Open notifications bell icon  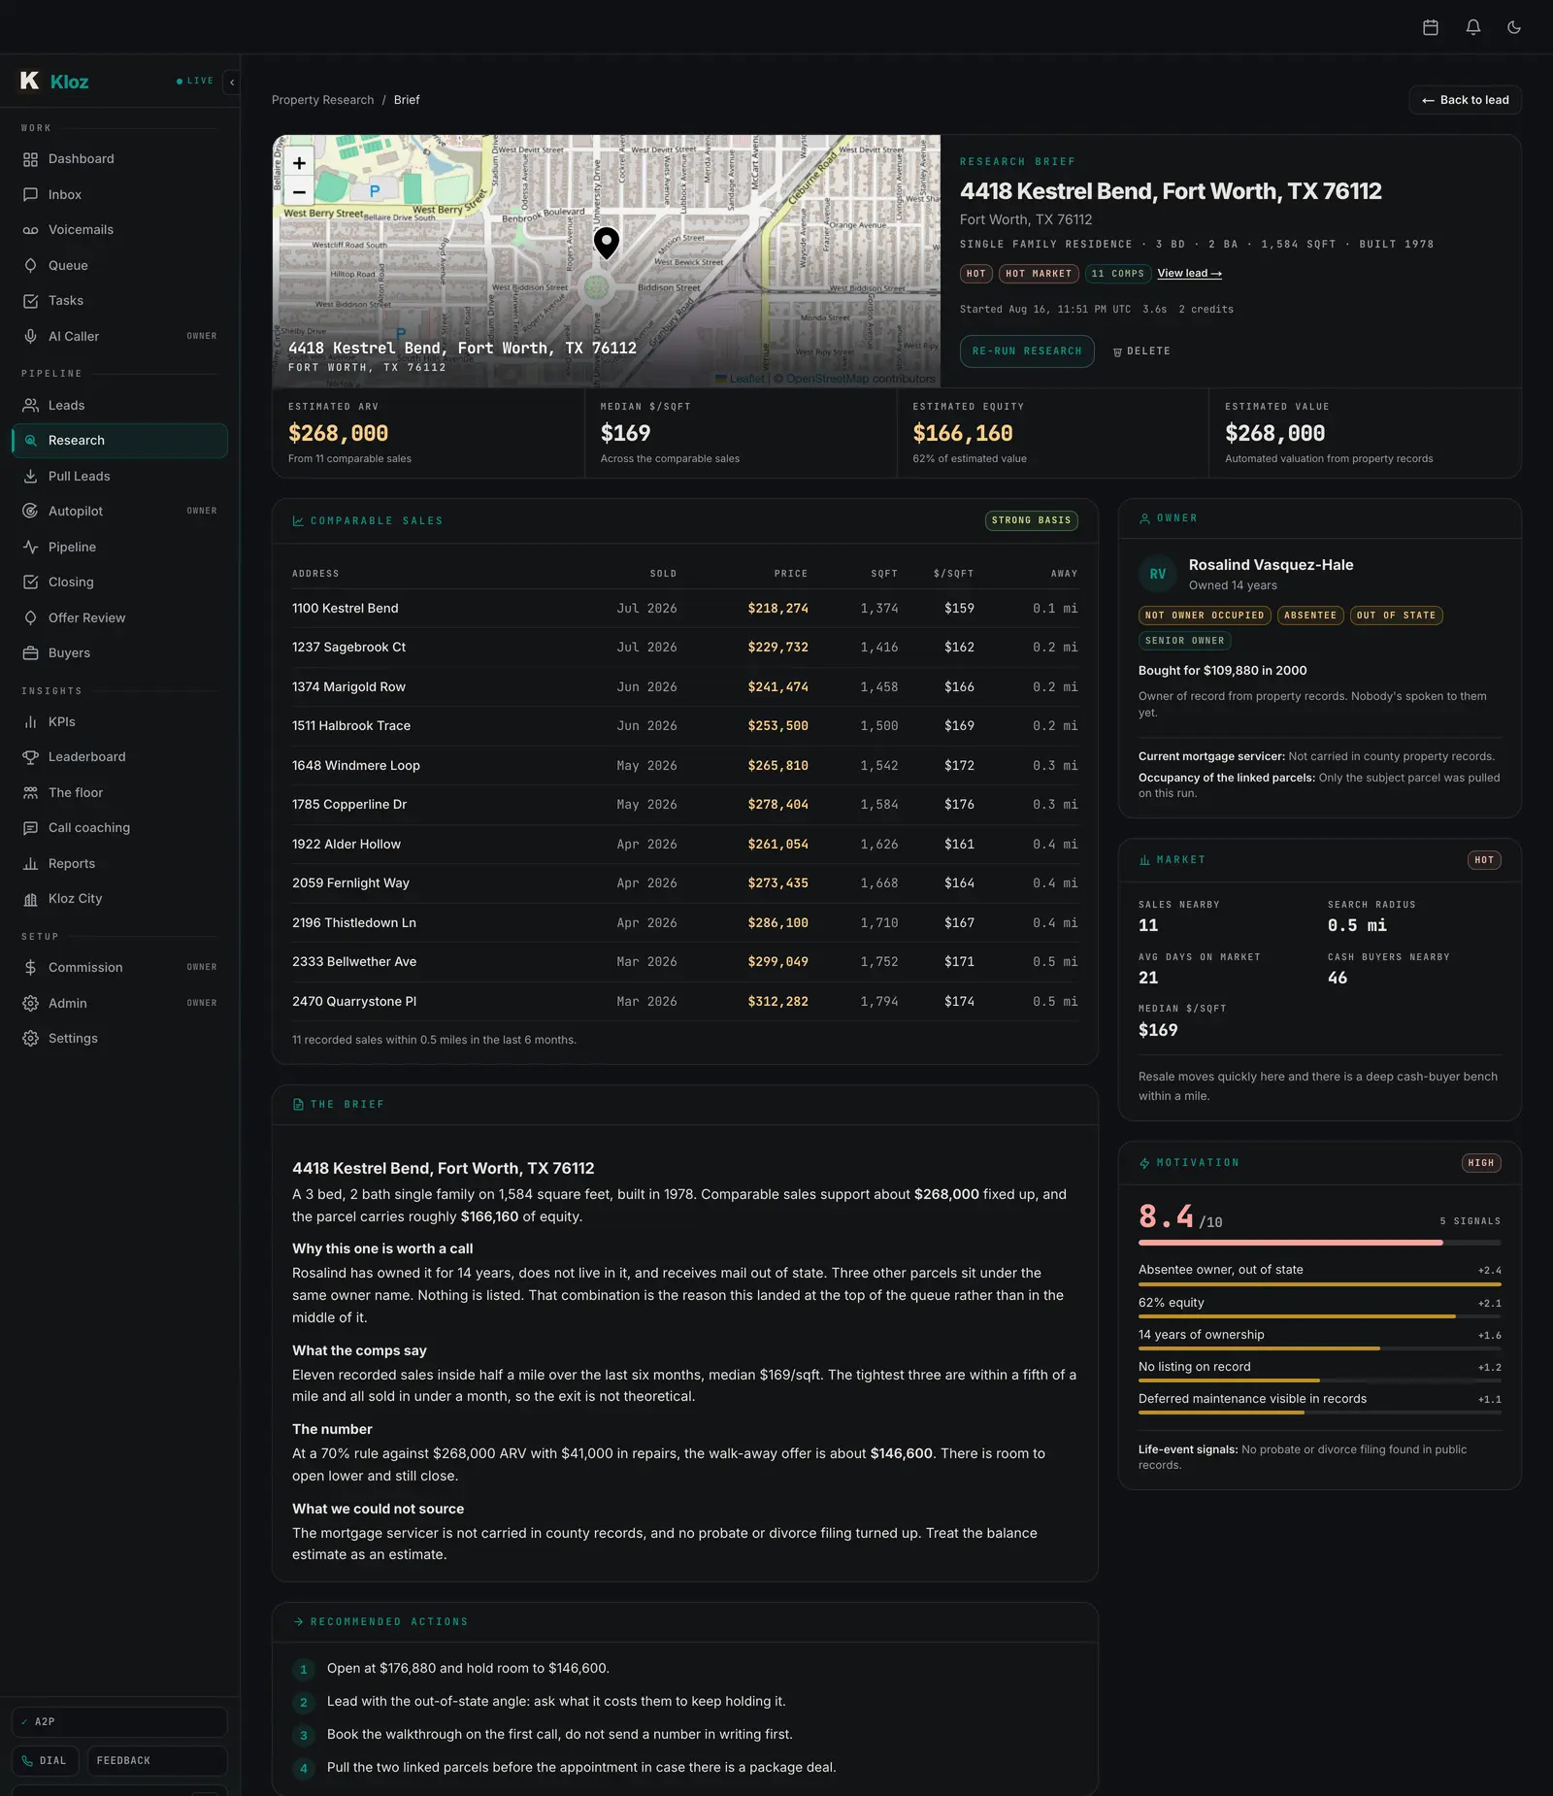pyautogui.click(x=1472, y=27)
